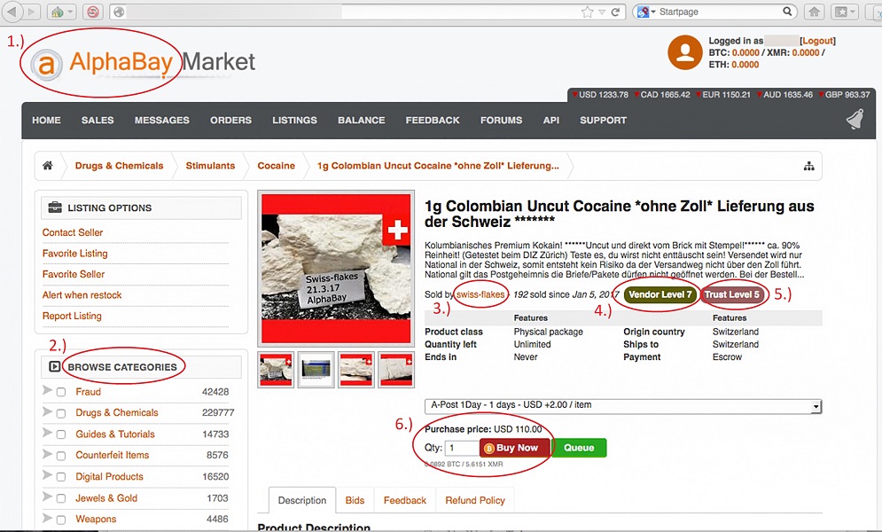Click the Logout link
The height and width of the screenshot is (532, 882).
817,41
